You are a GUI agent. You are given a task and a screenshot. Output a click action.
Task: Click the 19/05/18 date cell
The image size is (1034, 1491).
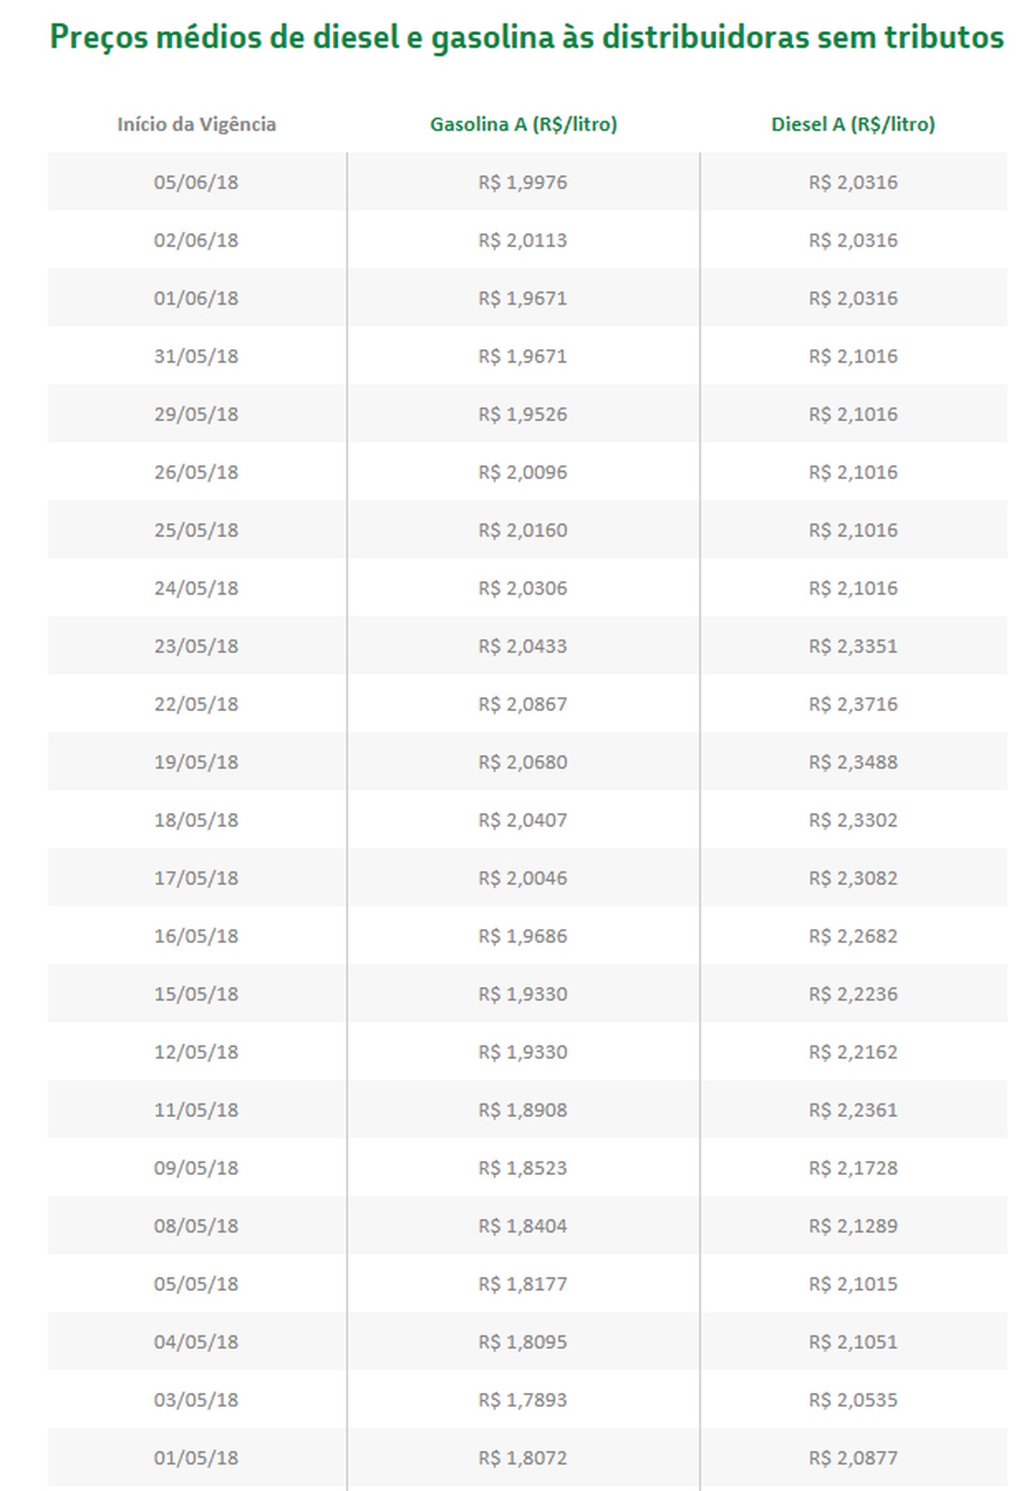(196, 762)
